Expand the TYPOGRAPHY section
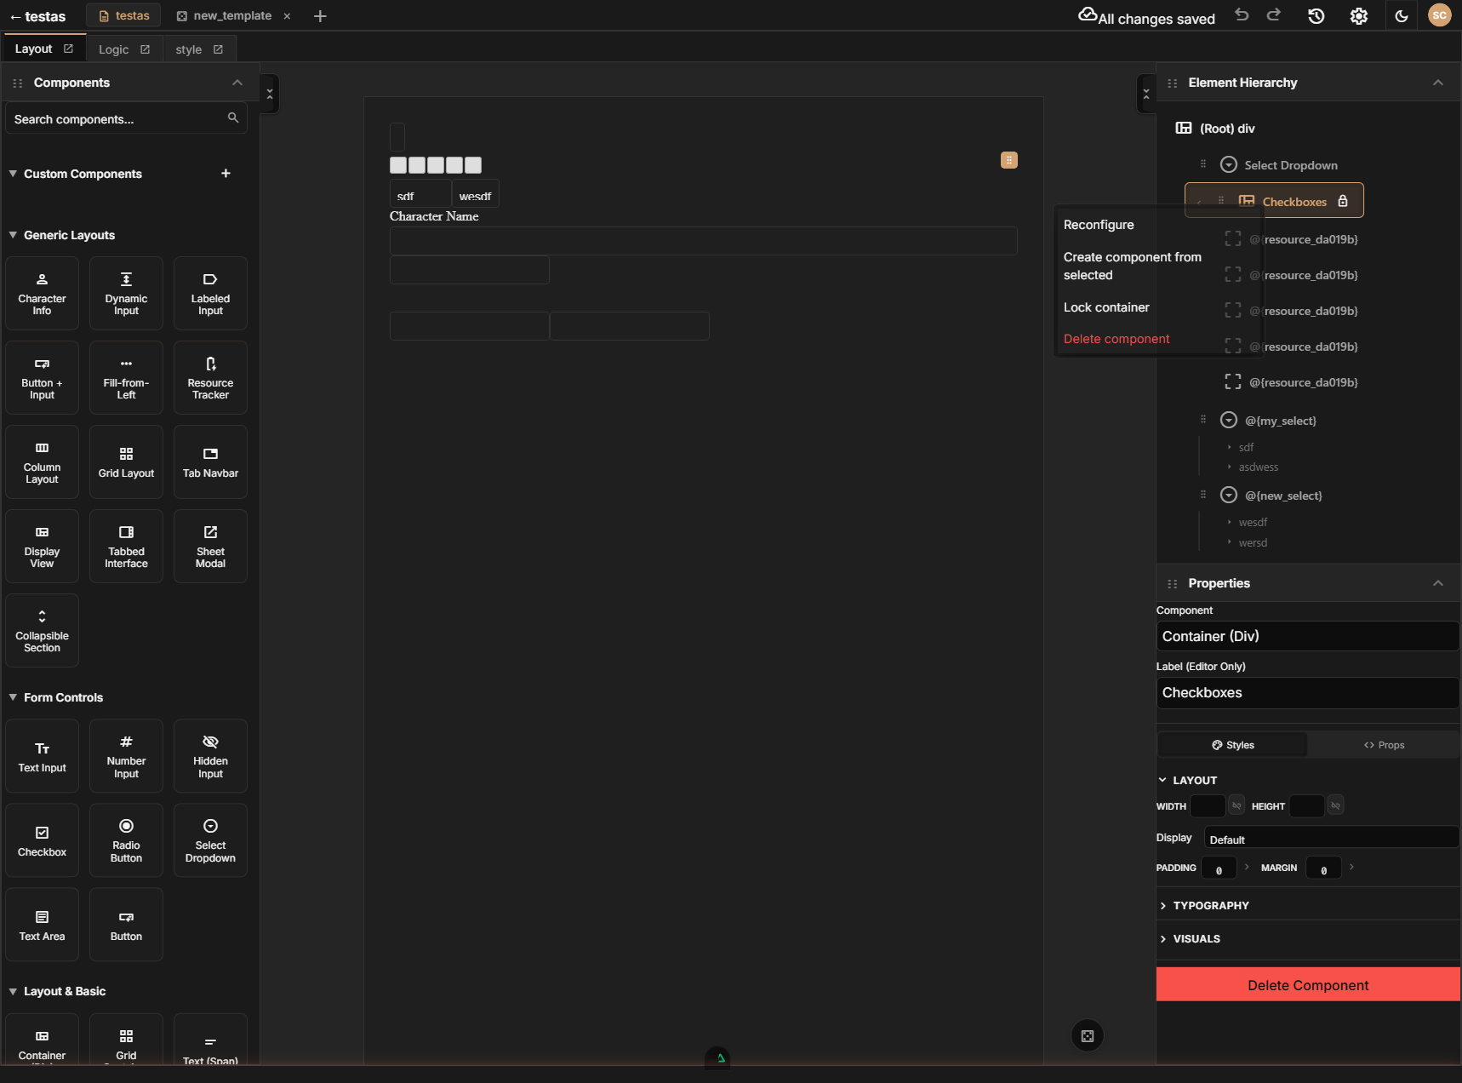 coord(1210,905)
